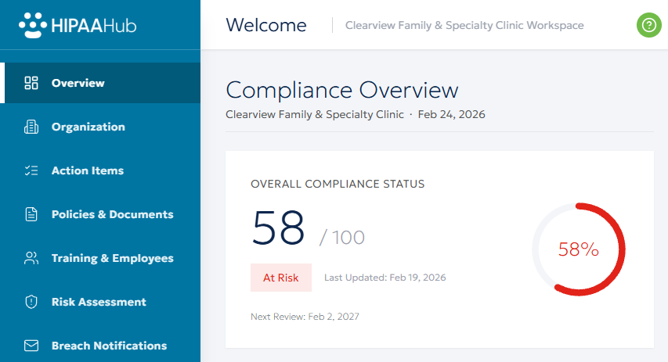Click the red At Risk status badge

point(280,278)
